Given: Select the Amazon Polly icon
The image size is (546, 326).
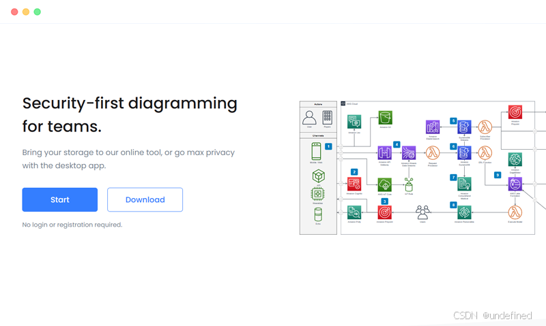Looking at the screenshot, I should click(x=354, y=212).
